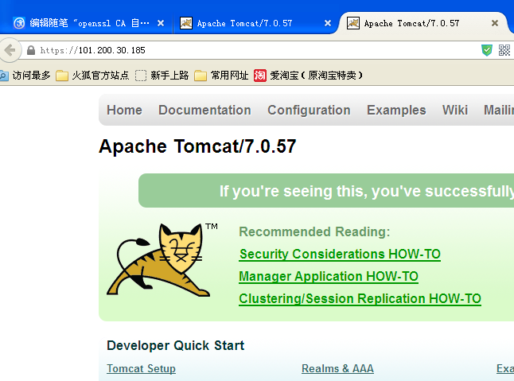Open the 新手上路 bookmark

162,76
